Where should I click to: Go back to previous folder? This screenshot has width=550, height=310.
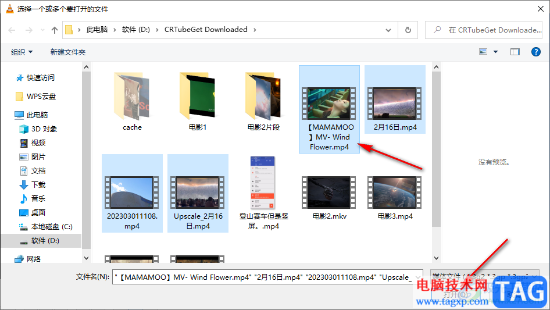click(x=12, y=30)
